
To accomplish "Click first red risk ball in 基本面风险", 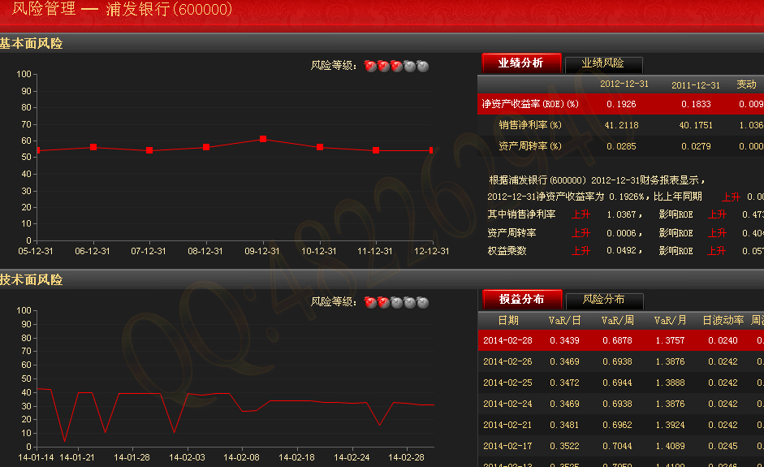I will tap(370, 67).
